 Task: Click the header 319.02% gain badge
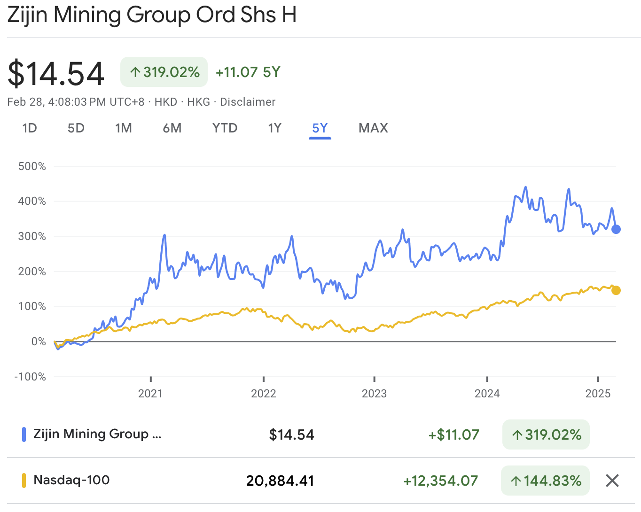(164, 72)
